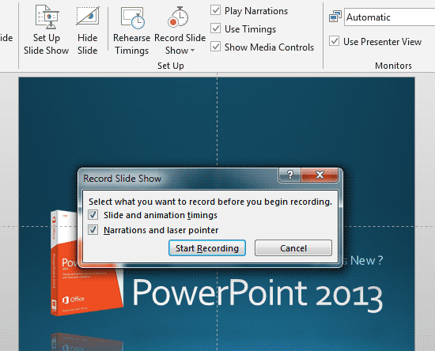The width and height of the screenshot is (435, 351).
Task: Click the 'New ?' slide subtitle text
Action: coord(366,260)
